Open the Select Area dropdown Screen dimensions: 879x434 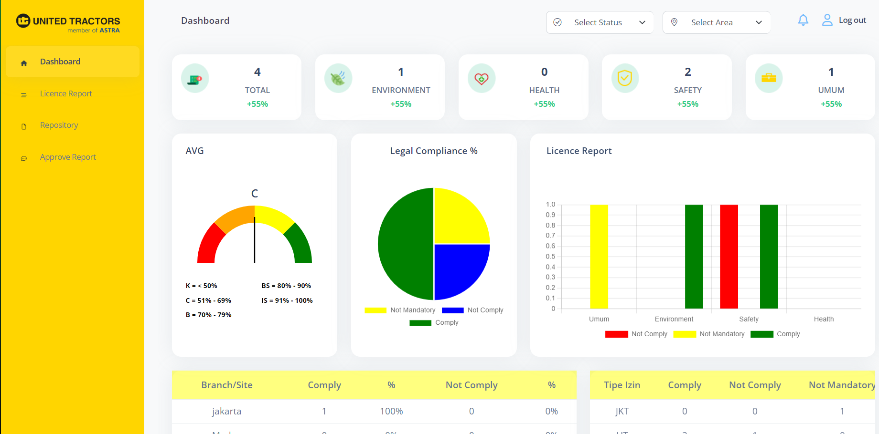pyautogui.click(x=716, y=22)
